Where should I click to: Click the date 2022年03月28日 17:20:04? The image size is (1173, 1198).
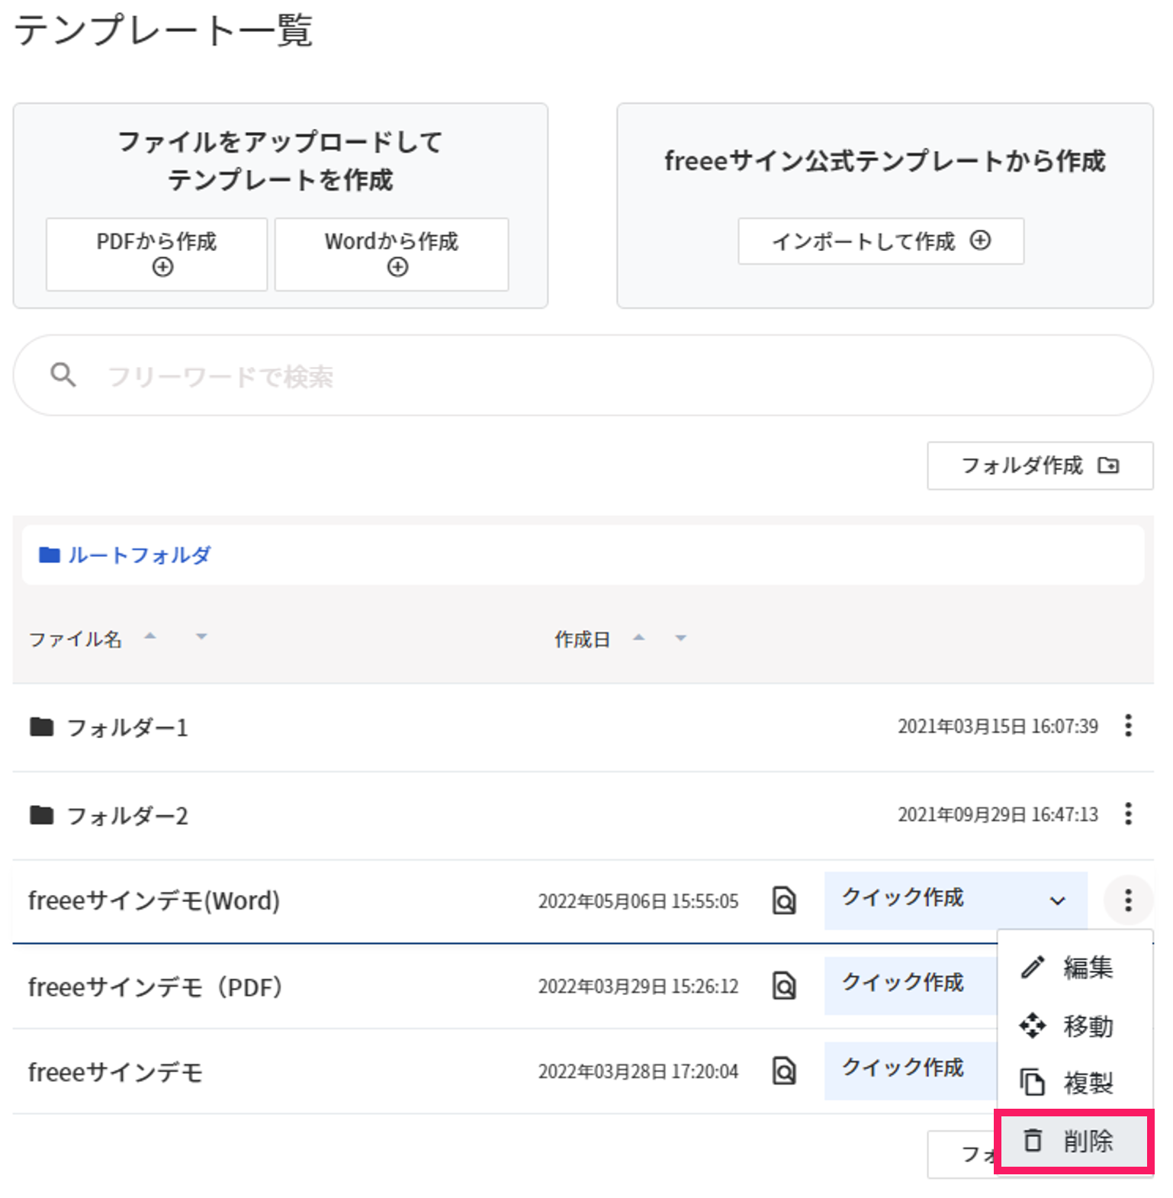pyautogui.click(x=638, y=1072)
